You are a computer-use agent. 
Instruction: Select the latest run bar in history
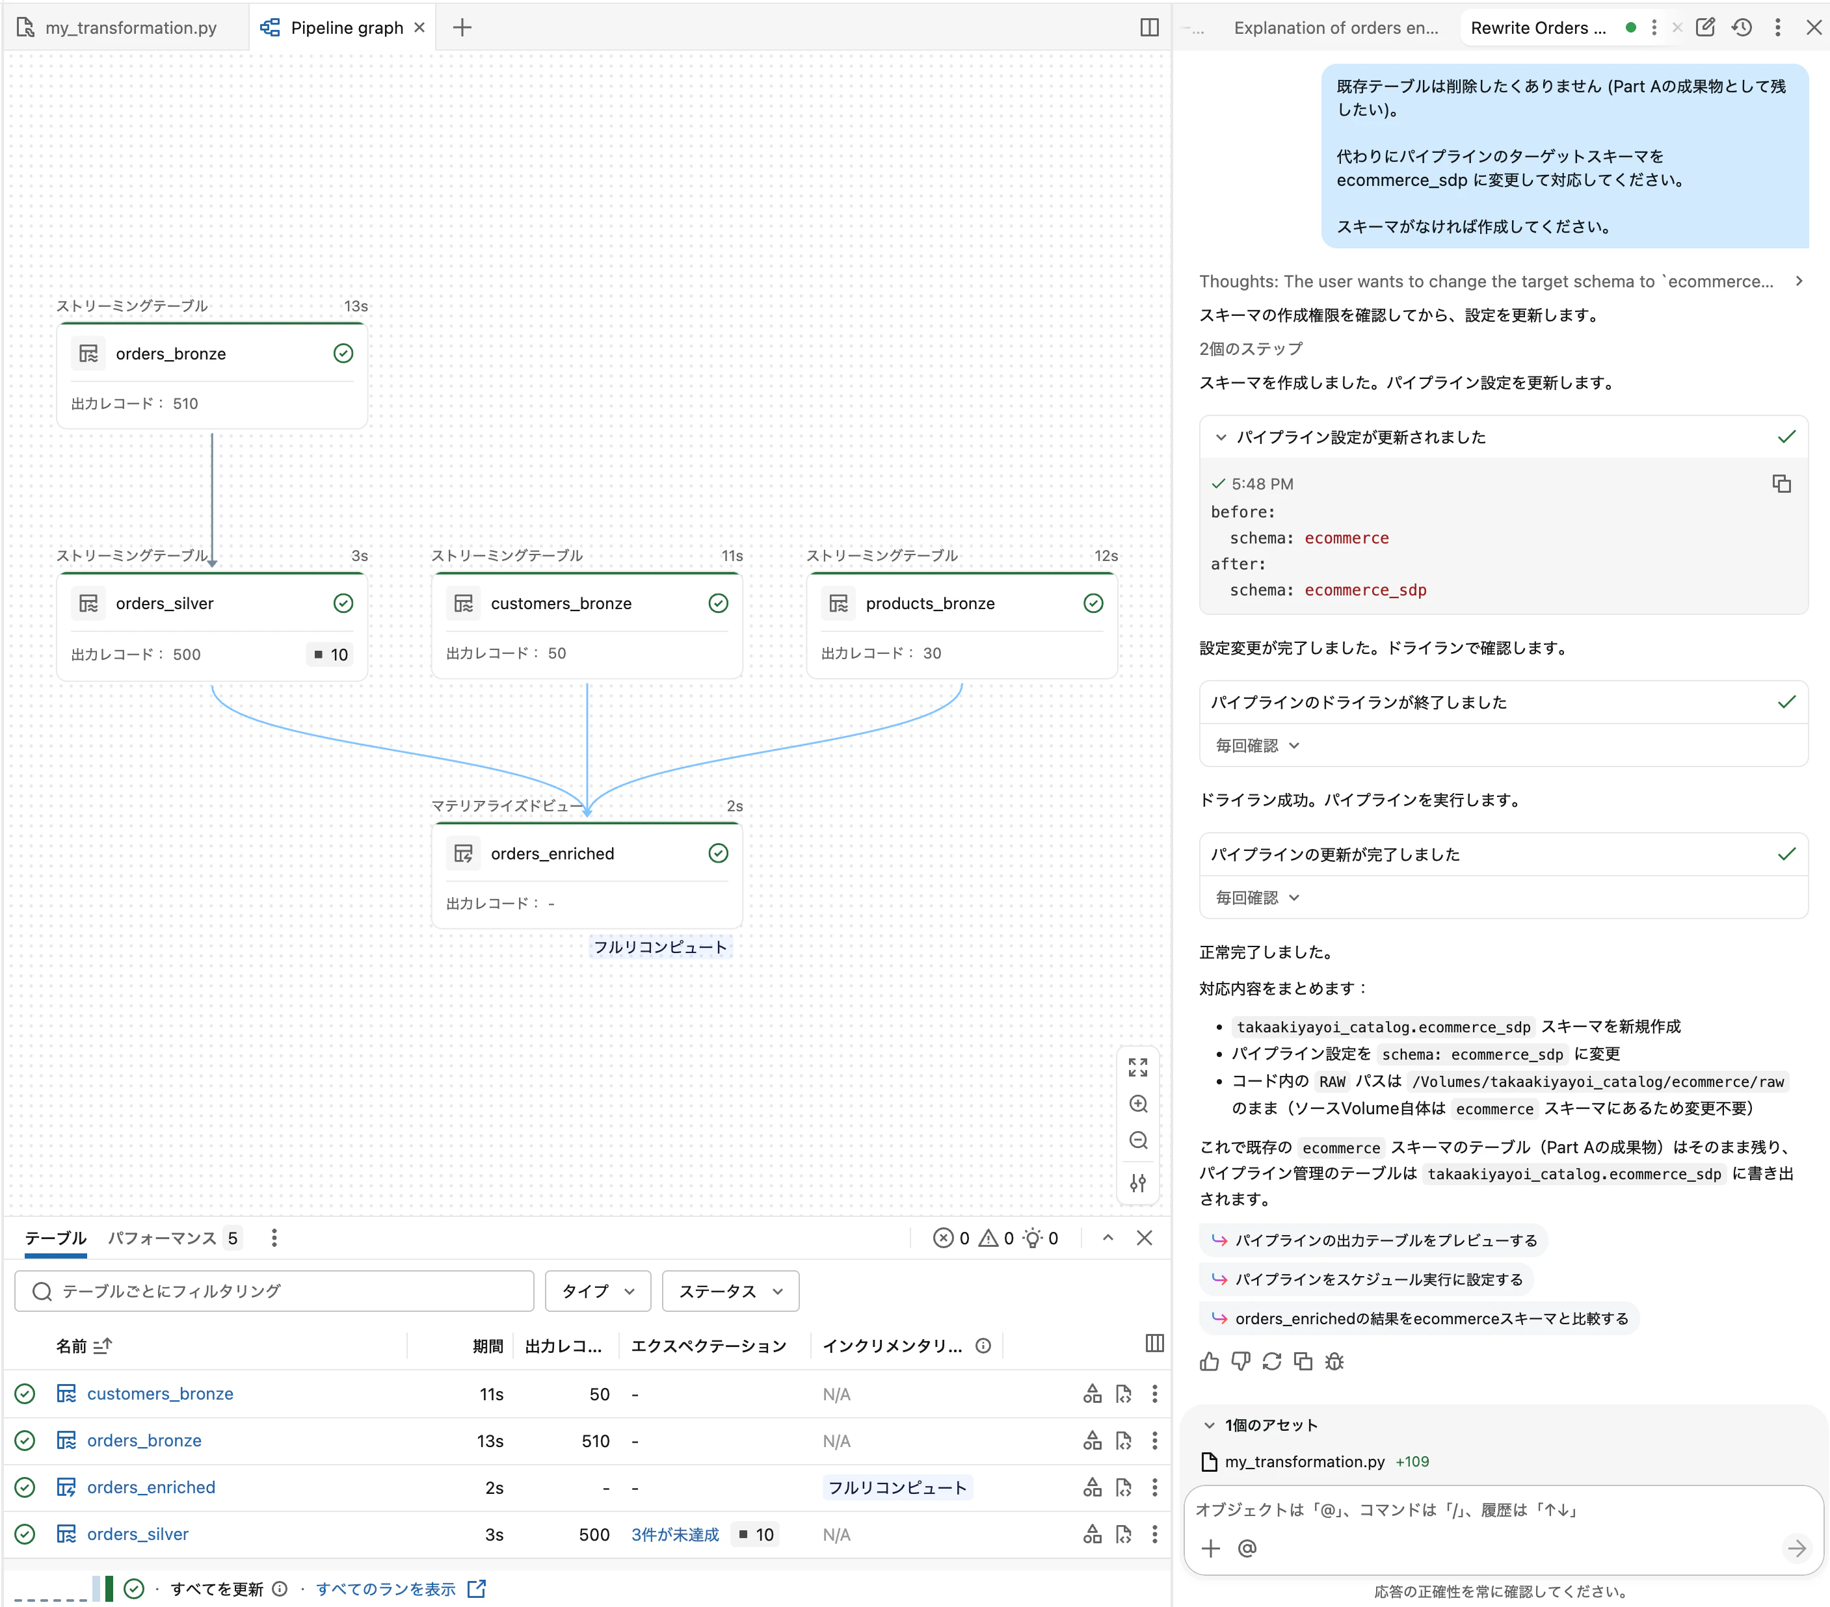109,1588
